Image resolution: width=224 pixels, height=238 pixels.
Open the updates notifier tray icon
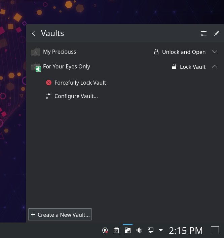105,230
